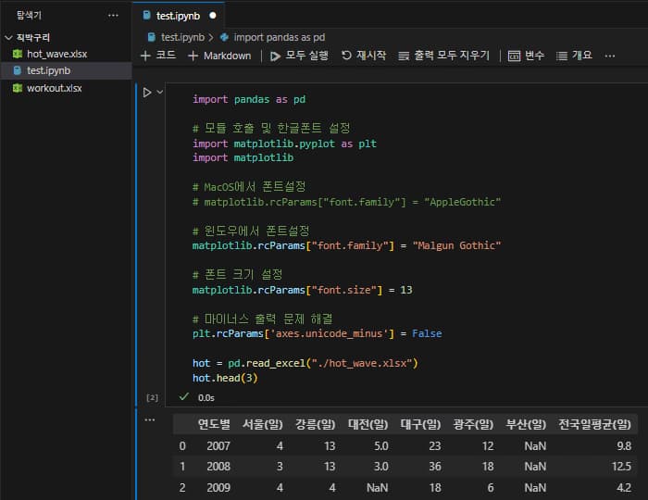Click test.ipynb in the breadcrumb path
Viewport: 648px width, 500px height.
point(181,37)
